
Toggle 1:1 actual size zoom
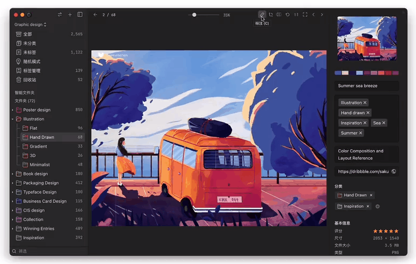[296, 14]
